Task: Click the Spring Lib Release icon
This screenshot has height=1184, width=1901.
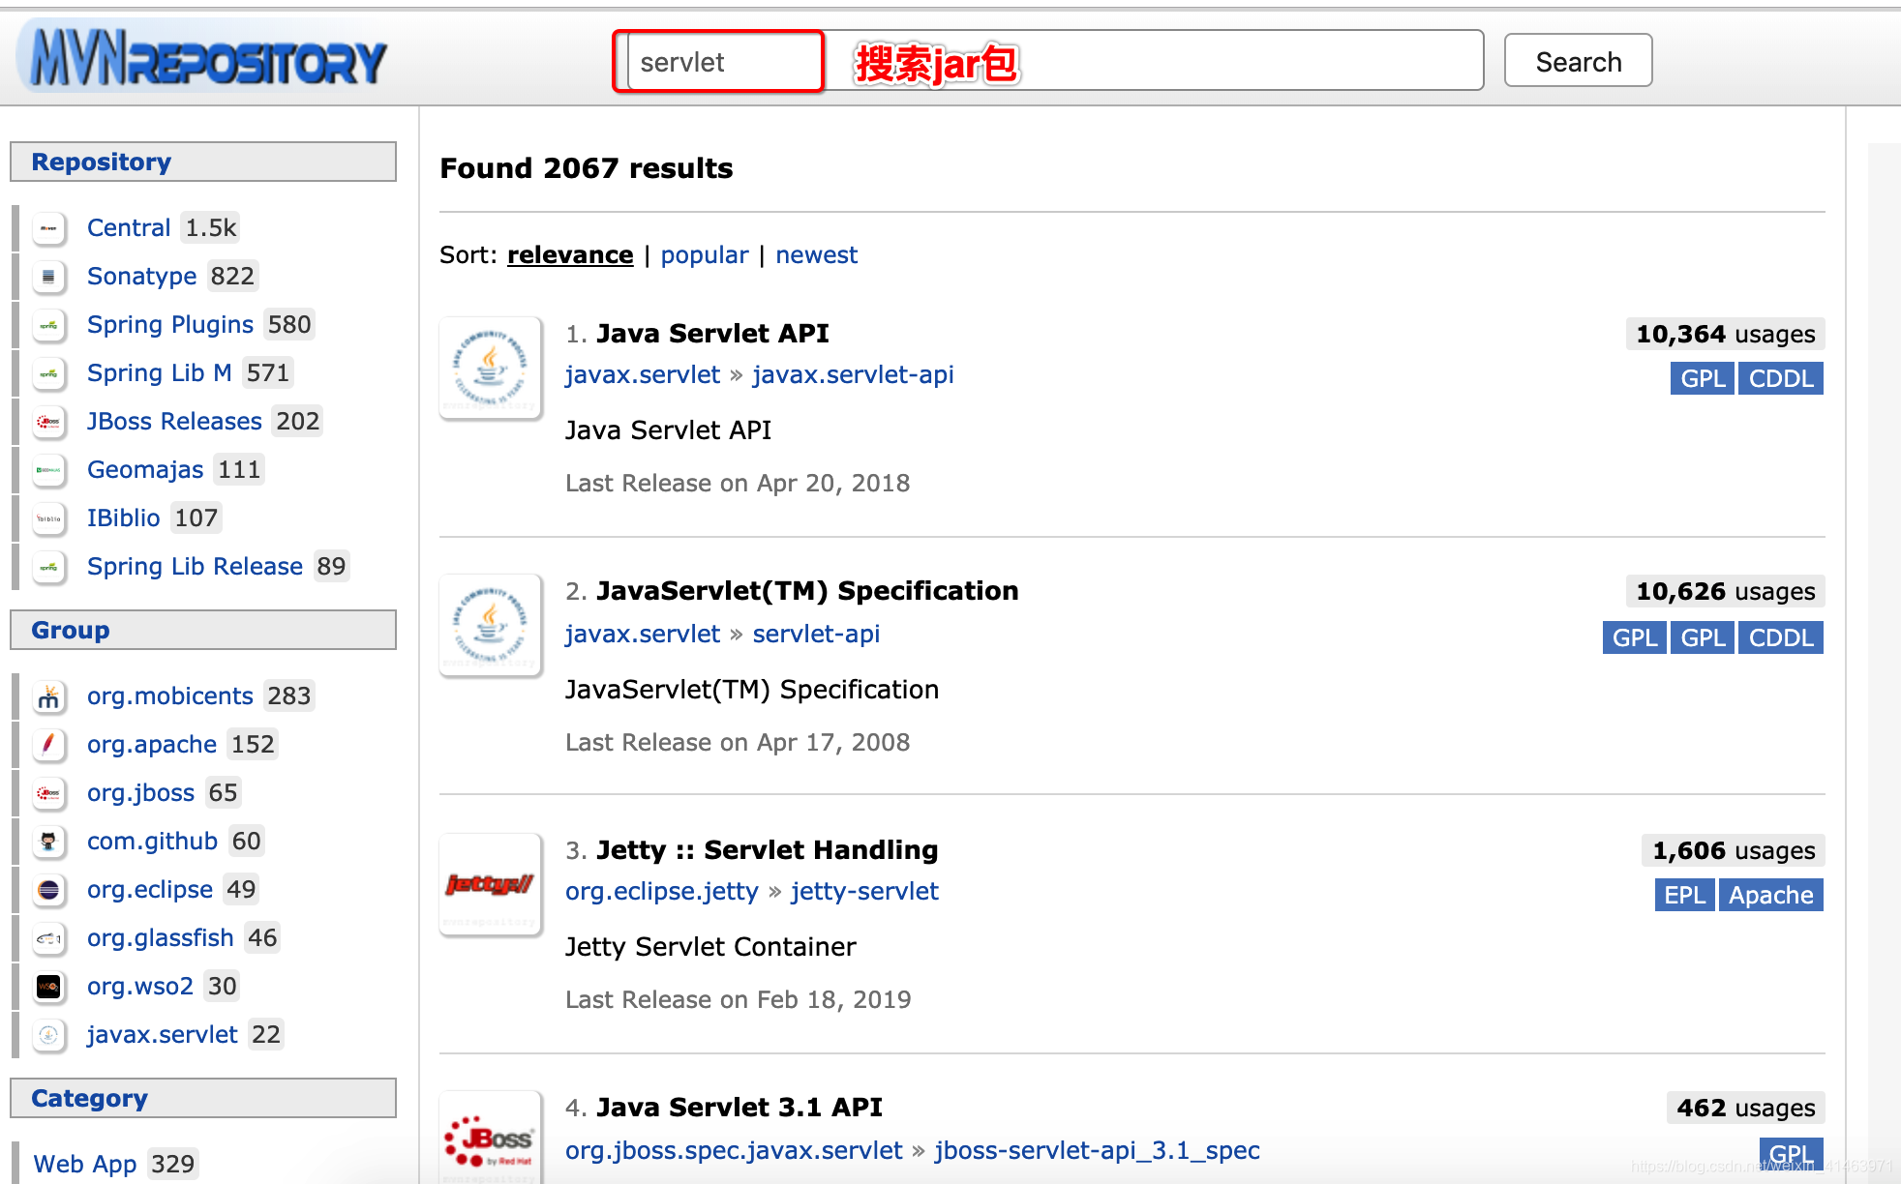Action: [49, 567]
